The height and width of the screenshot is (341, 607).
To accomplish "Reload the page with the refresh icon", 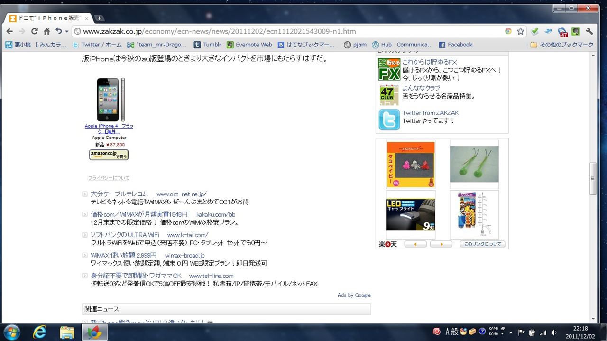I will [x=34, y=31].
